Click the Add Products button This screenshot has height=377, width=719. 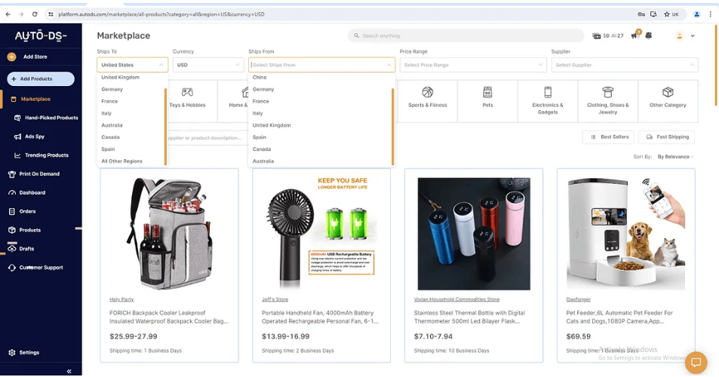[41, 78]
